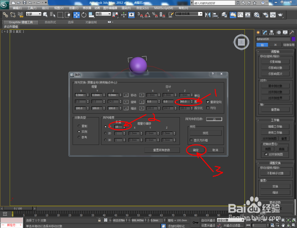This screenshot has height=228, width=297.
Task: Switch to Freeform ribbon tab 自由形式
Action: 50,22
